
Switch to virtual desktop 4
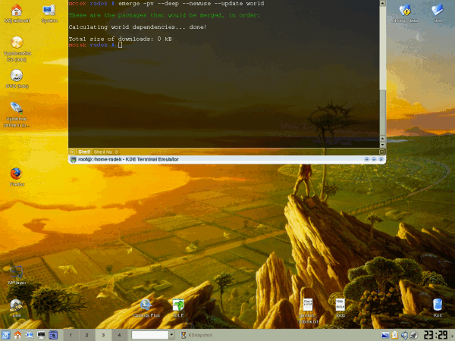click(119, 334)
